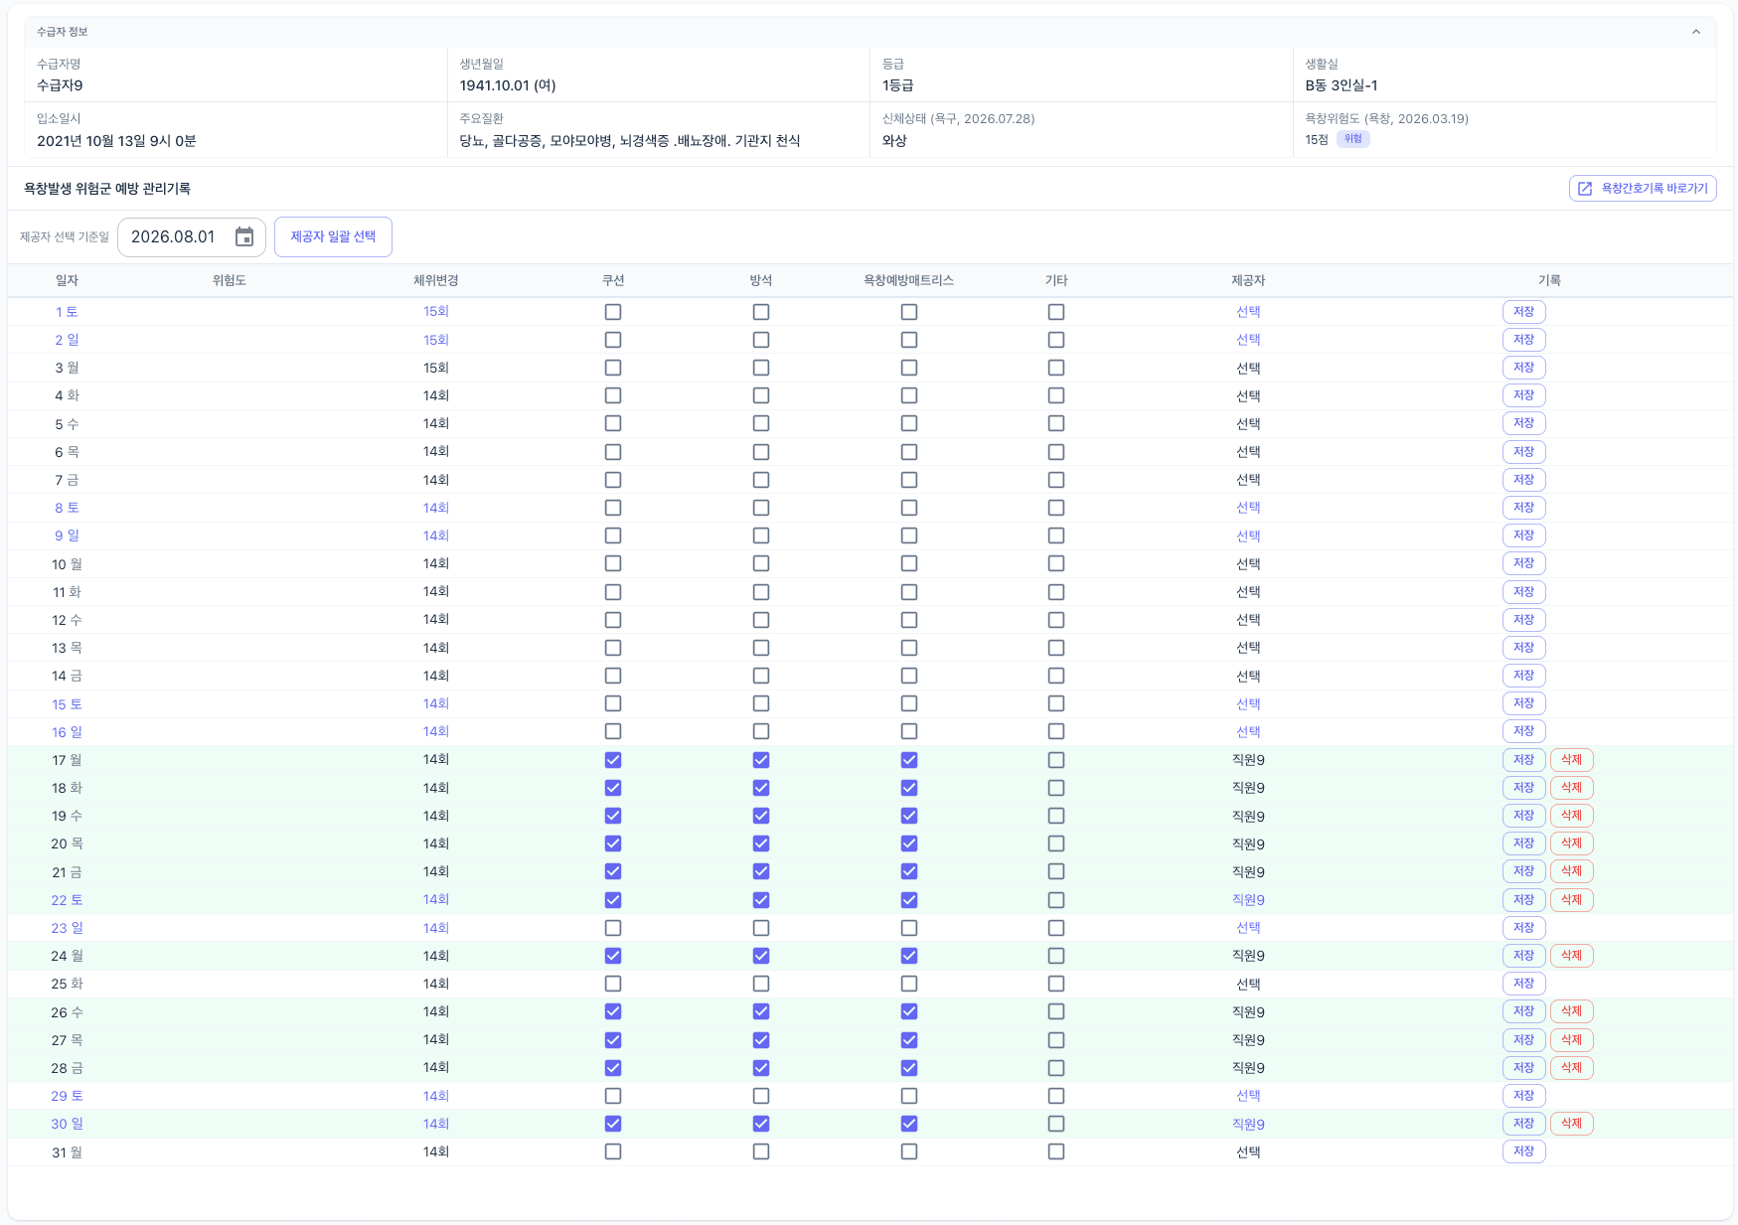The height and width of the screenshot is (1225, 1738).
Task: Open 제공자 선택 for 25 화
Action: tap(1248, 984)
